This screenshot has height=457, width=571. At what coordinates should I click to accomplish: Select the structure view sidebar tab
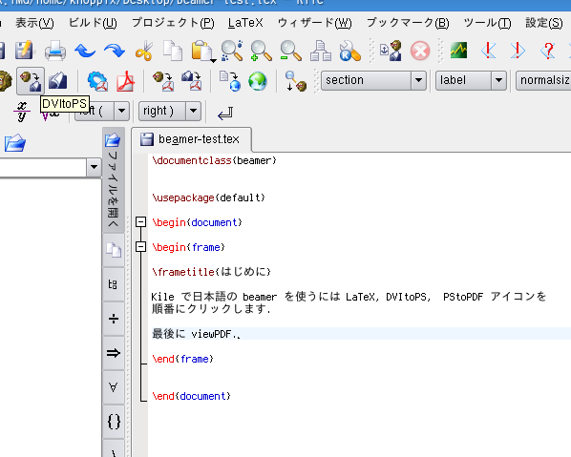[114, 284]
